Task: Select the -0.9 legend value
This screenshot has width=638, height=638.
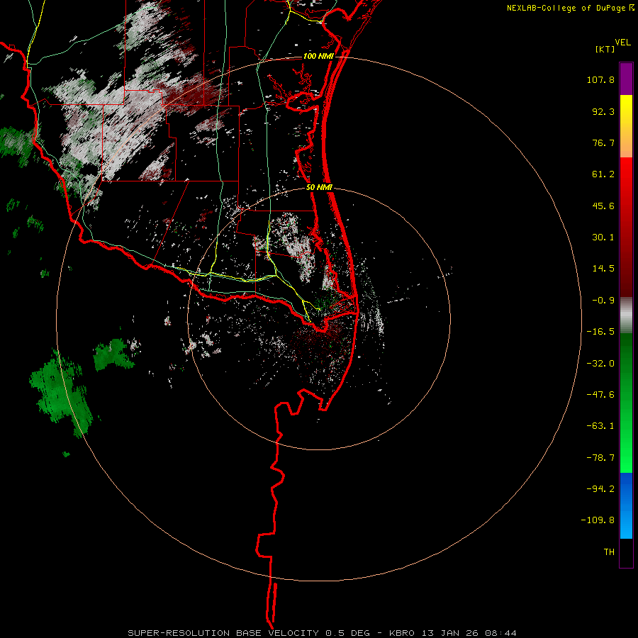Action: click(603, 301)
